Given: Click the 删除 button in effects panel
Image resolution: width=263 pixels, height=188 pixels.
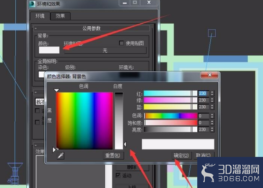Looking at the screenshot, I should (x=132, y=167).
